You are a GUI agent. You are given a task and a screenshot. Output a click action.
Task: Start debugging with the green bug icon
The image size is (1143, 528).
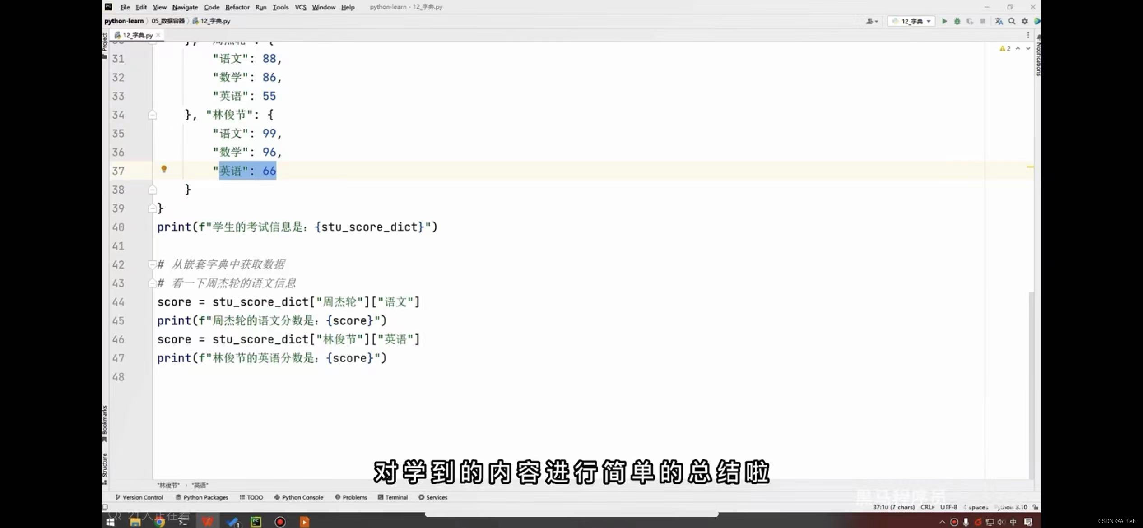957,21
